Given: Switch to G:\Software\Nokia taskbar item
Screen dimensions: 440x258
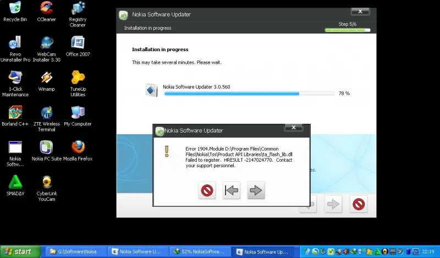Looking at the screenshot, I should (x=75, y=251).
